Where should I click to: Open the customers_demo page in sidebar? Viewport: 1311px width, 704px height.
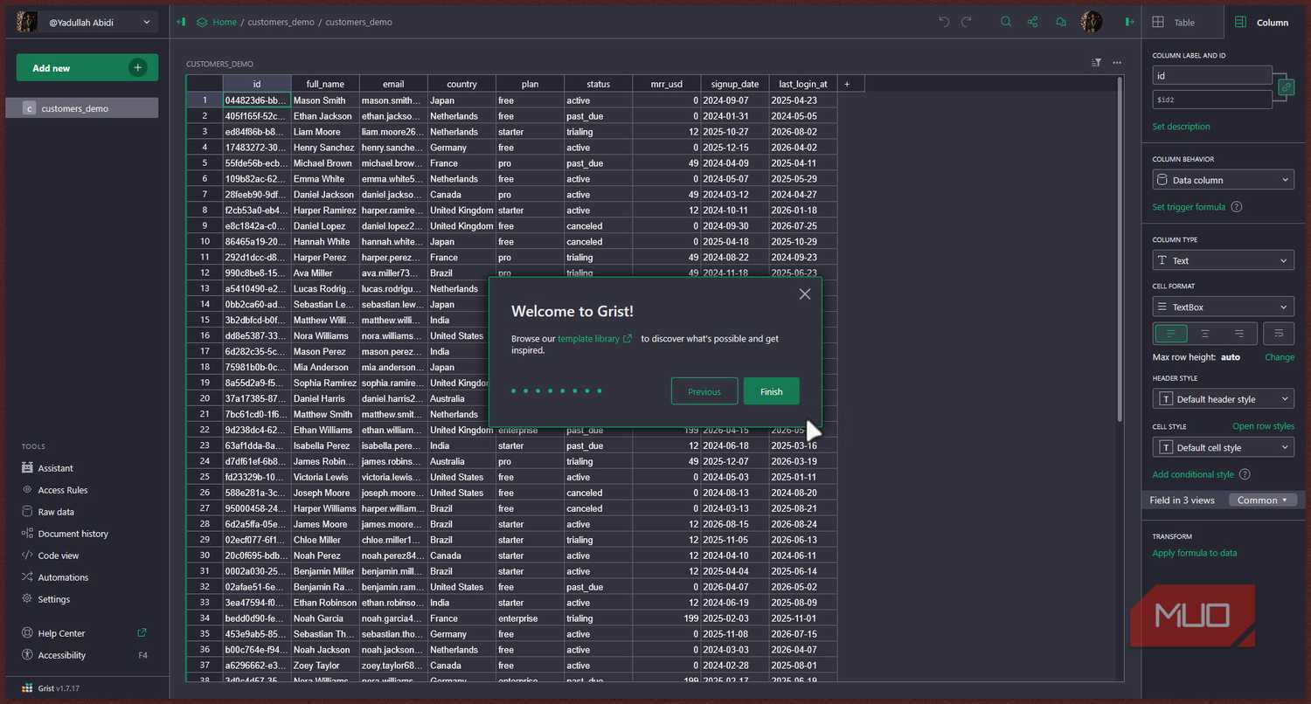[x=82, y=108]
